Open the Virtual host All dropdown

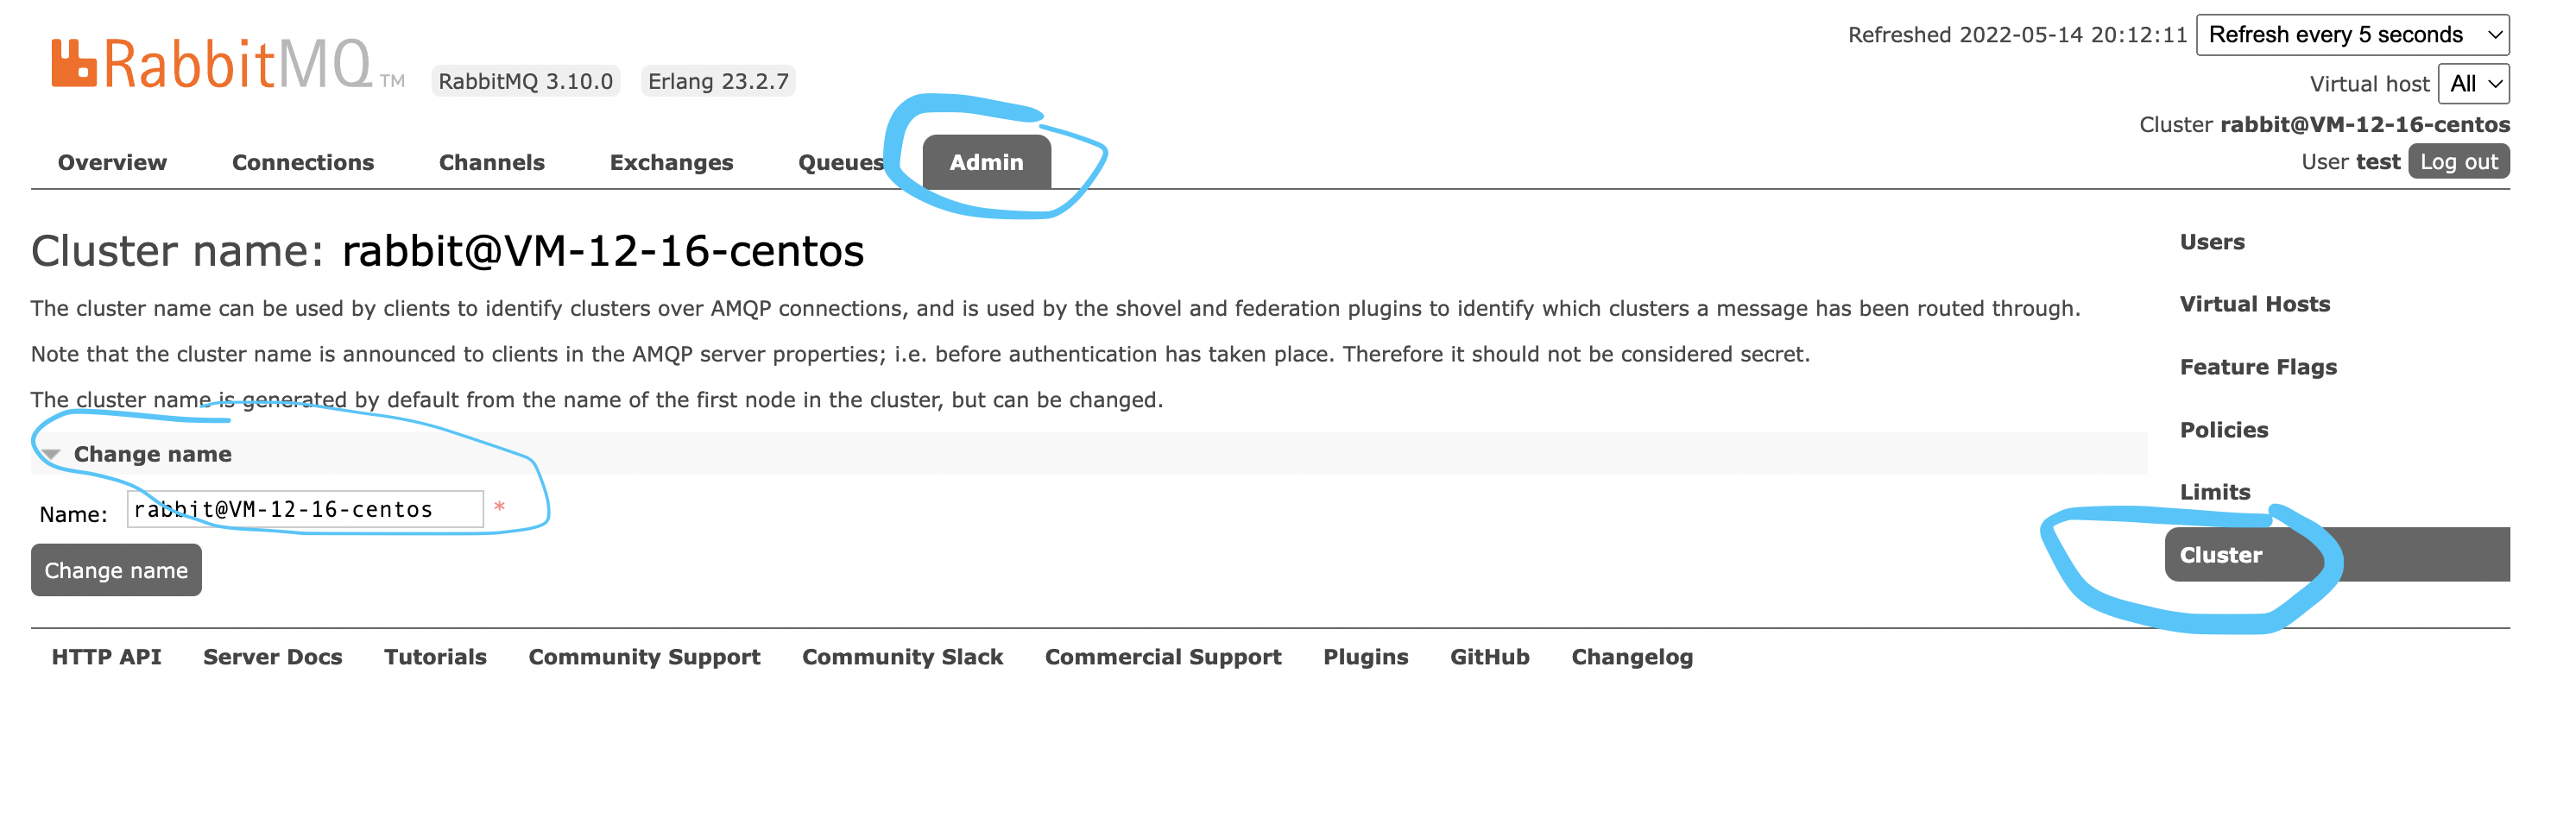pos(2473,84)
